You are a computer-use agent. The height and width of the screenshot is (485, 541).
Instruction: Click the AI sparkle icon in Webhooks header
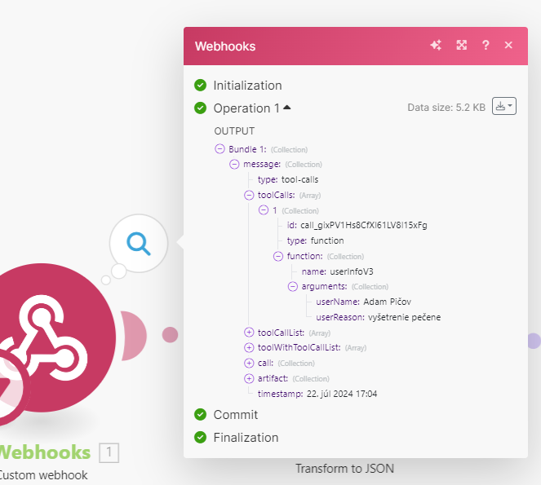pos(436,45)
